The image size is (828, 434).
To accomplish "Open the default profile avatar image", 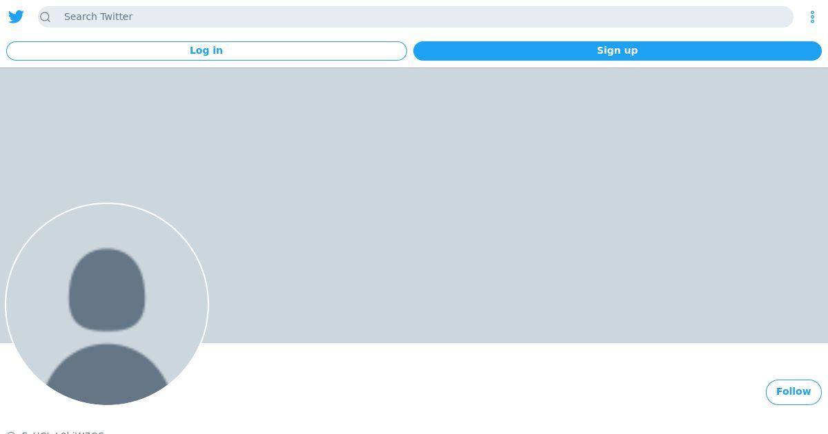I will (x=107, y=304).
